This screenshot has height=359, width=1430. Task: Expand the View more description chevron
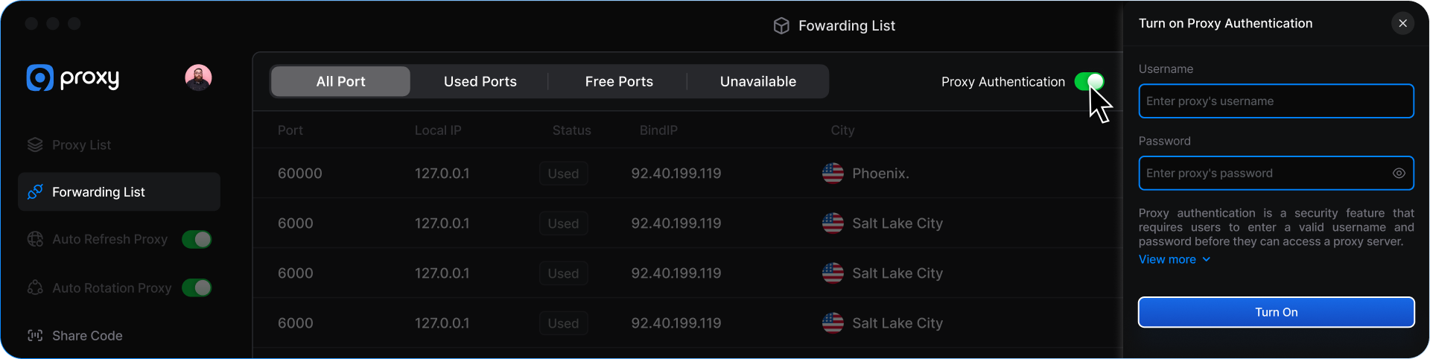pos(1207,259)
